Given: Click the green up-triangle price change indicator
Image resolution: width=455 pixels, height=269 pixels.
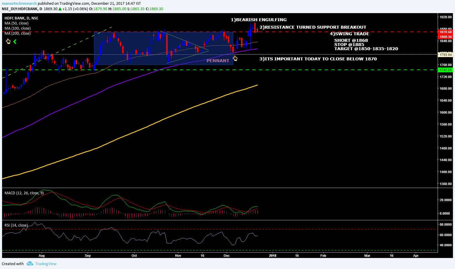Looking at the screenshot, I should pyautogui.click(x=60, y=9).
